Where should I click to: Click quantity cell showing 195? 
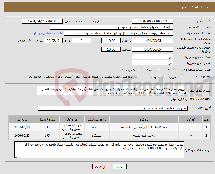pos(47,135)
